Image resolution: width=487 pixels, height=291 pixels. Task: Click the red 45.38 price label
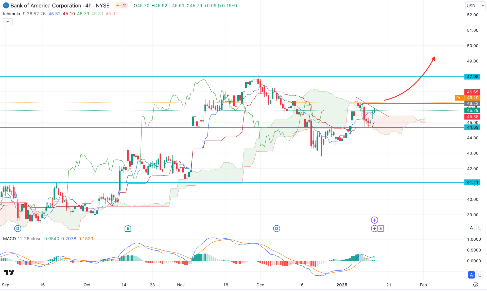click(472, 117)
